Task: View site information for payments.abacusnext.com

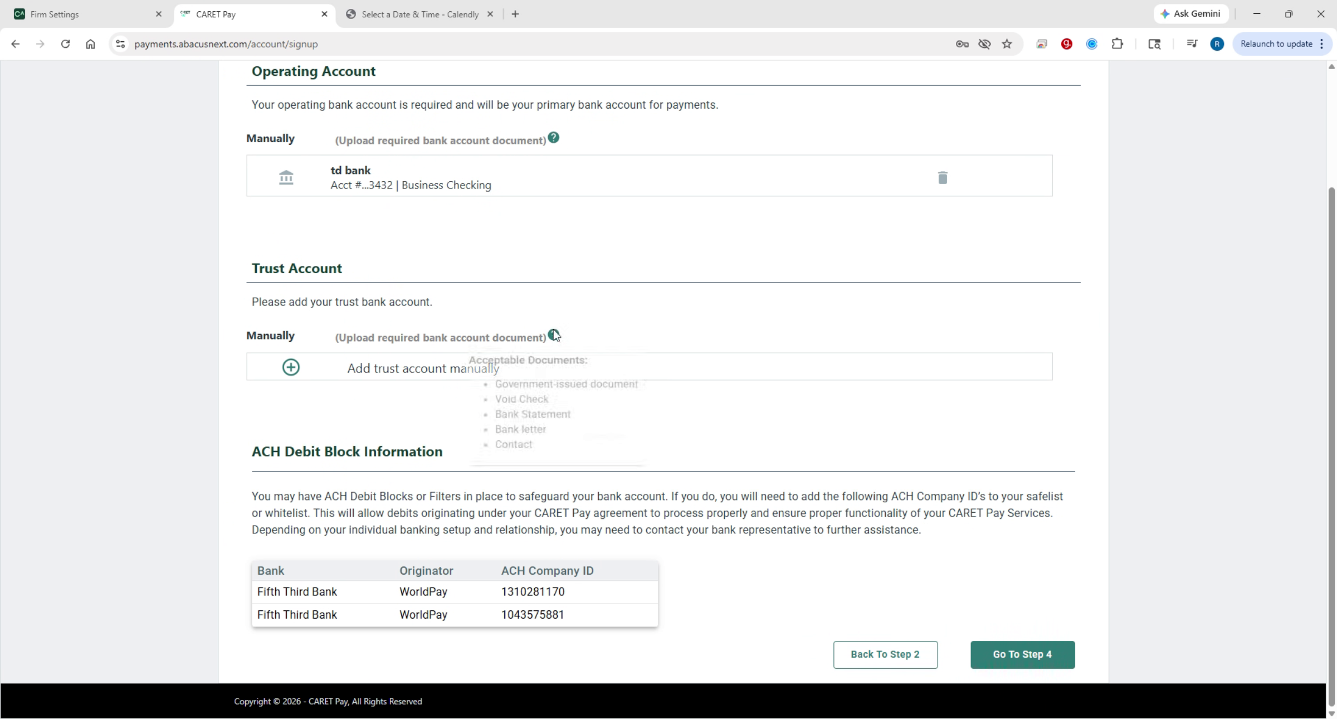Action: point(120,44)
